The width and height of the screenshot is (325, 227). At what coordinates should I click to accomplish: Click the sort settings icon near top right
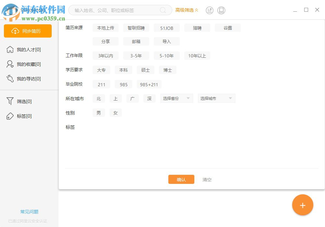click(x=209, y=10)
